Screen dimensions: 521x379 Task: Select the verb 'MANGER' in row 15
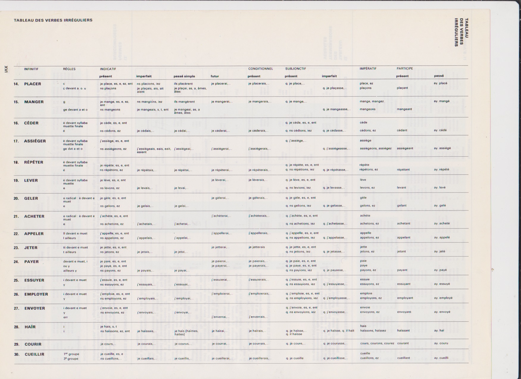[x=34, y=102]
